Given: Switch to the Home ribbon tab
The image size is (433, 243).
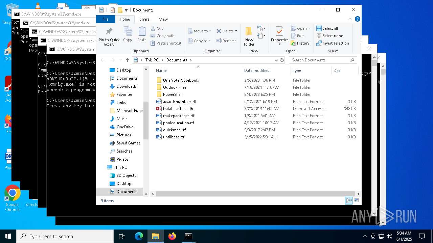Looking at the screenshot, I should (x=124, y=19).
